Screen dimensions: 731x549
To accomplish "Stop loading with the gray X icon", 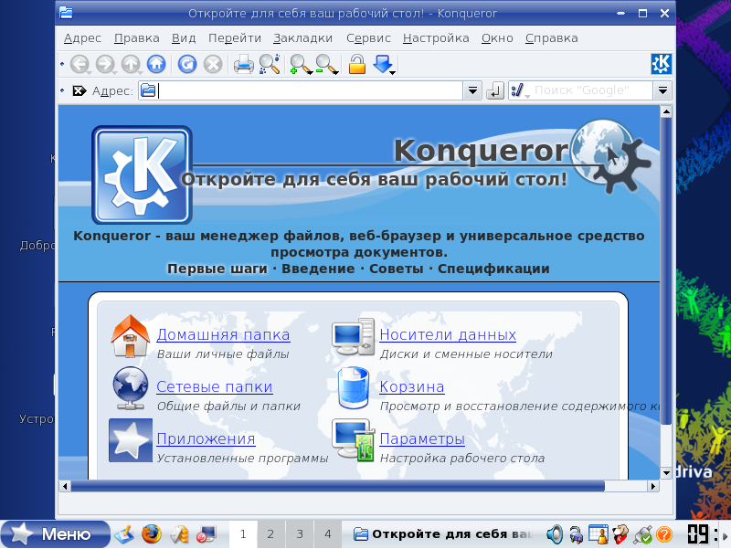I will [213, 64].
